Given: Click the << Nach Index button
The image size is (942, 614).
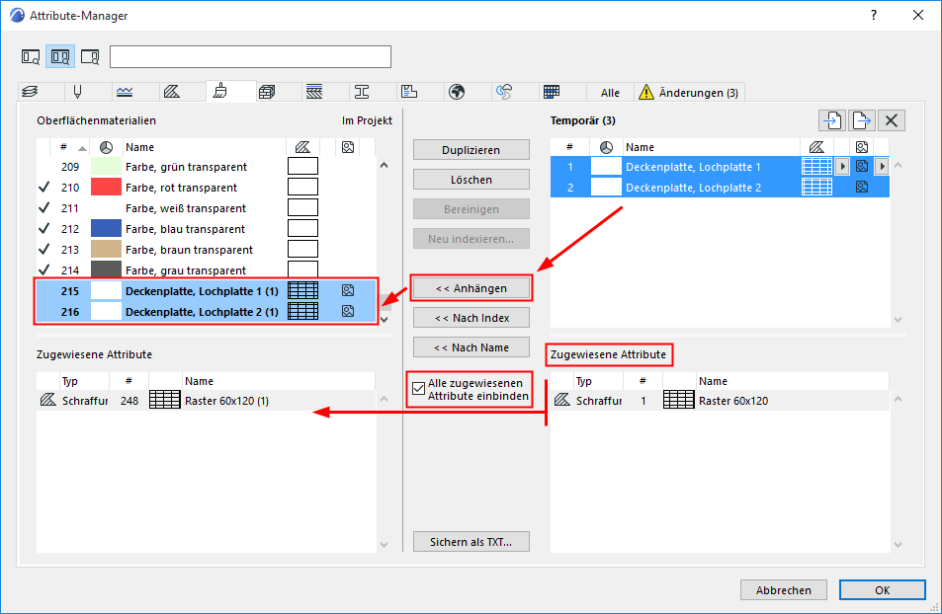Looking at the screenshot, I should point(471,318).
